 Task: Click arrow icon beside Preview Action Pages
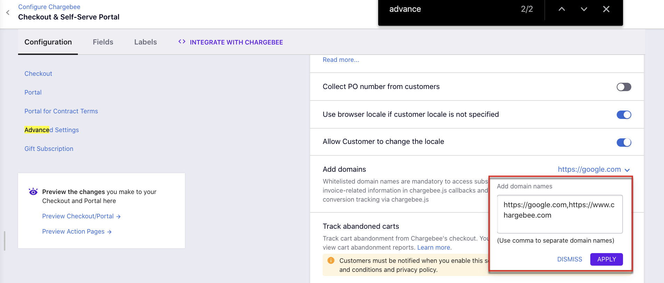click(x=110, y=232)
